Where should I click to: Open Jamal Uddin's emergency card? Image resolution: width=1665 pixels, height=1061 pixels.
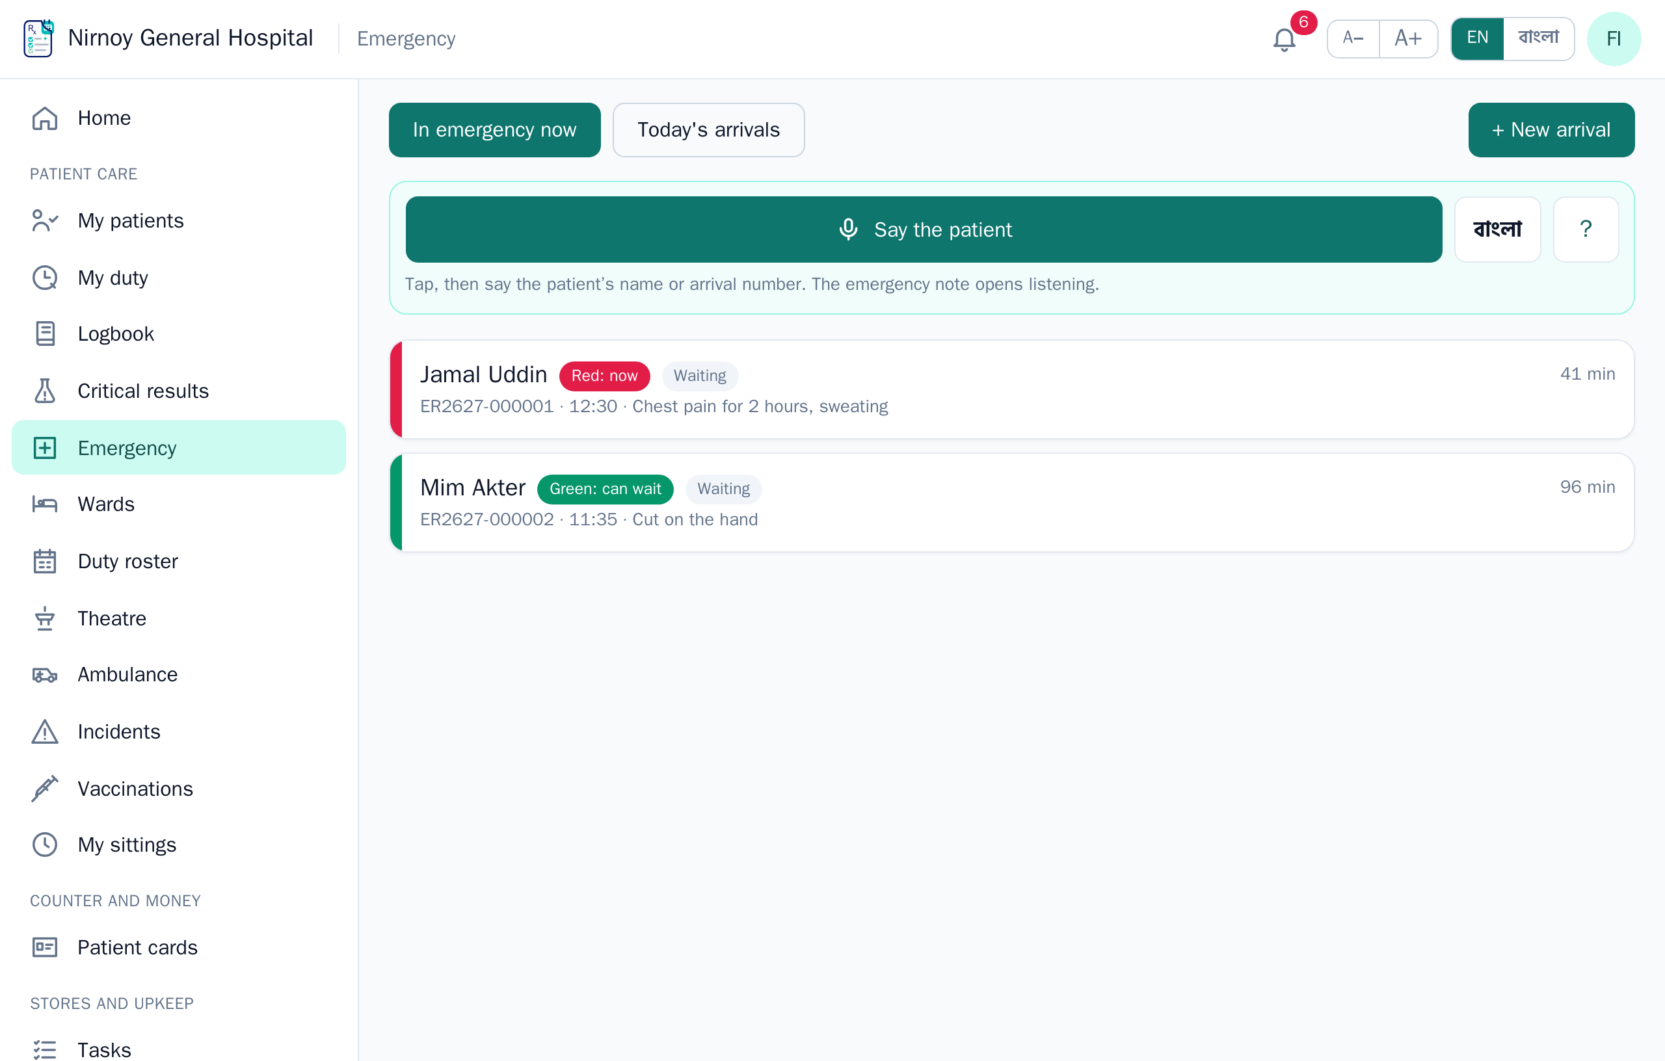(x=1011, y=390)
